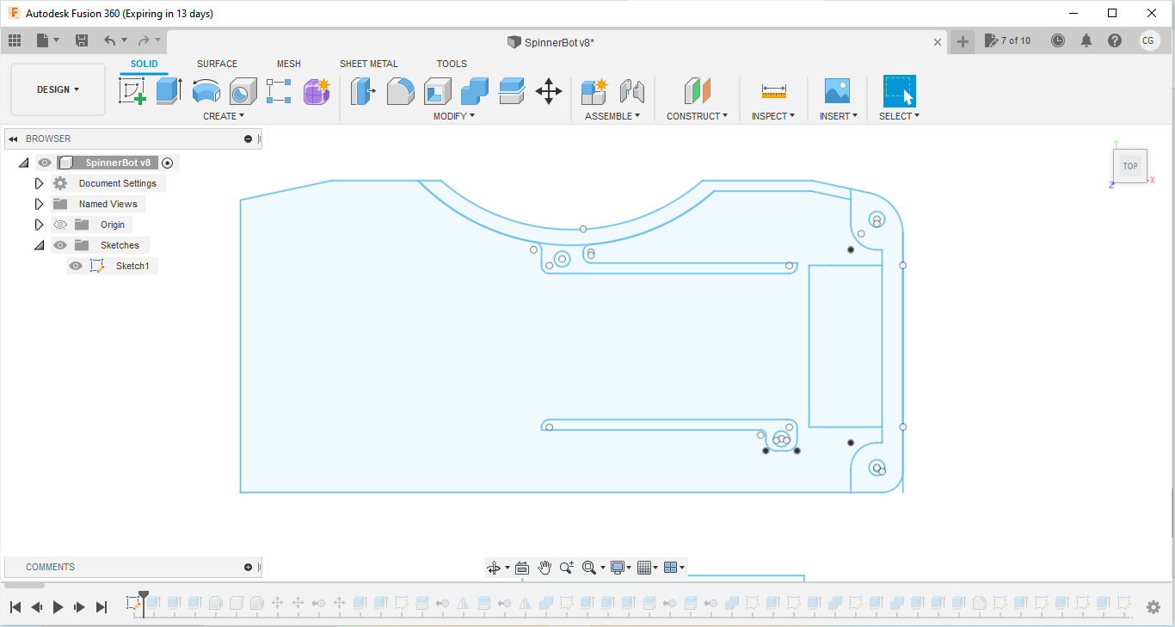Activate the Move/Copy tool
This screenshot has height=627, width=1175.
click(x=549, y=90)
